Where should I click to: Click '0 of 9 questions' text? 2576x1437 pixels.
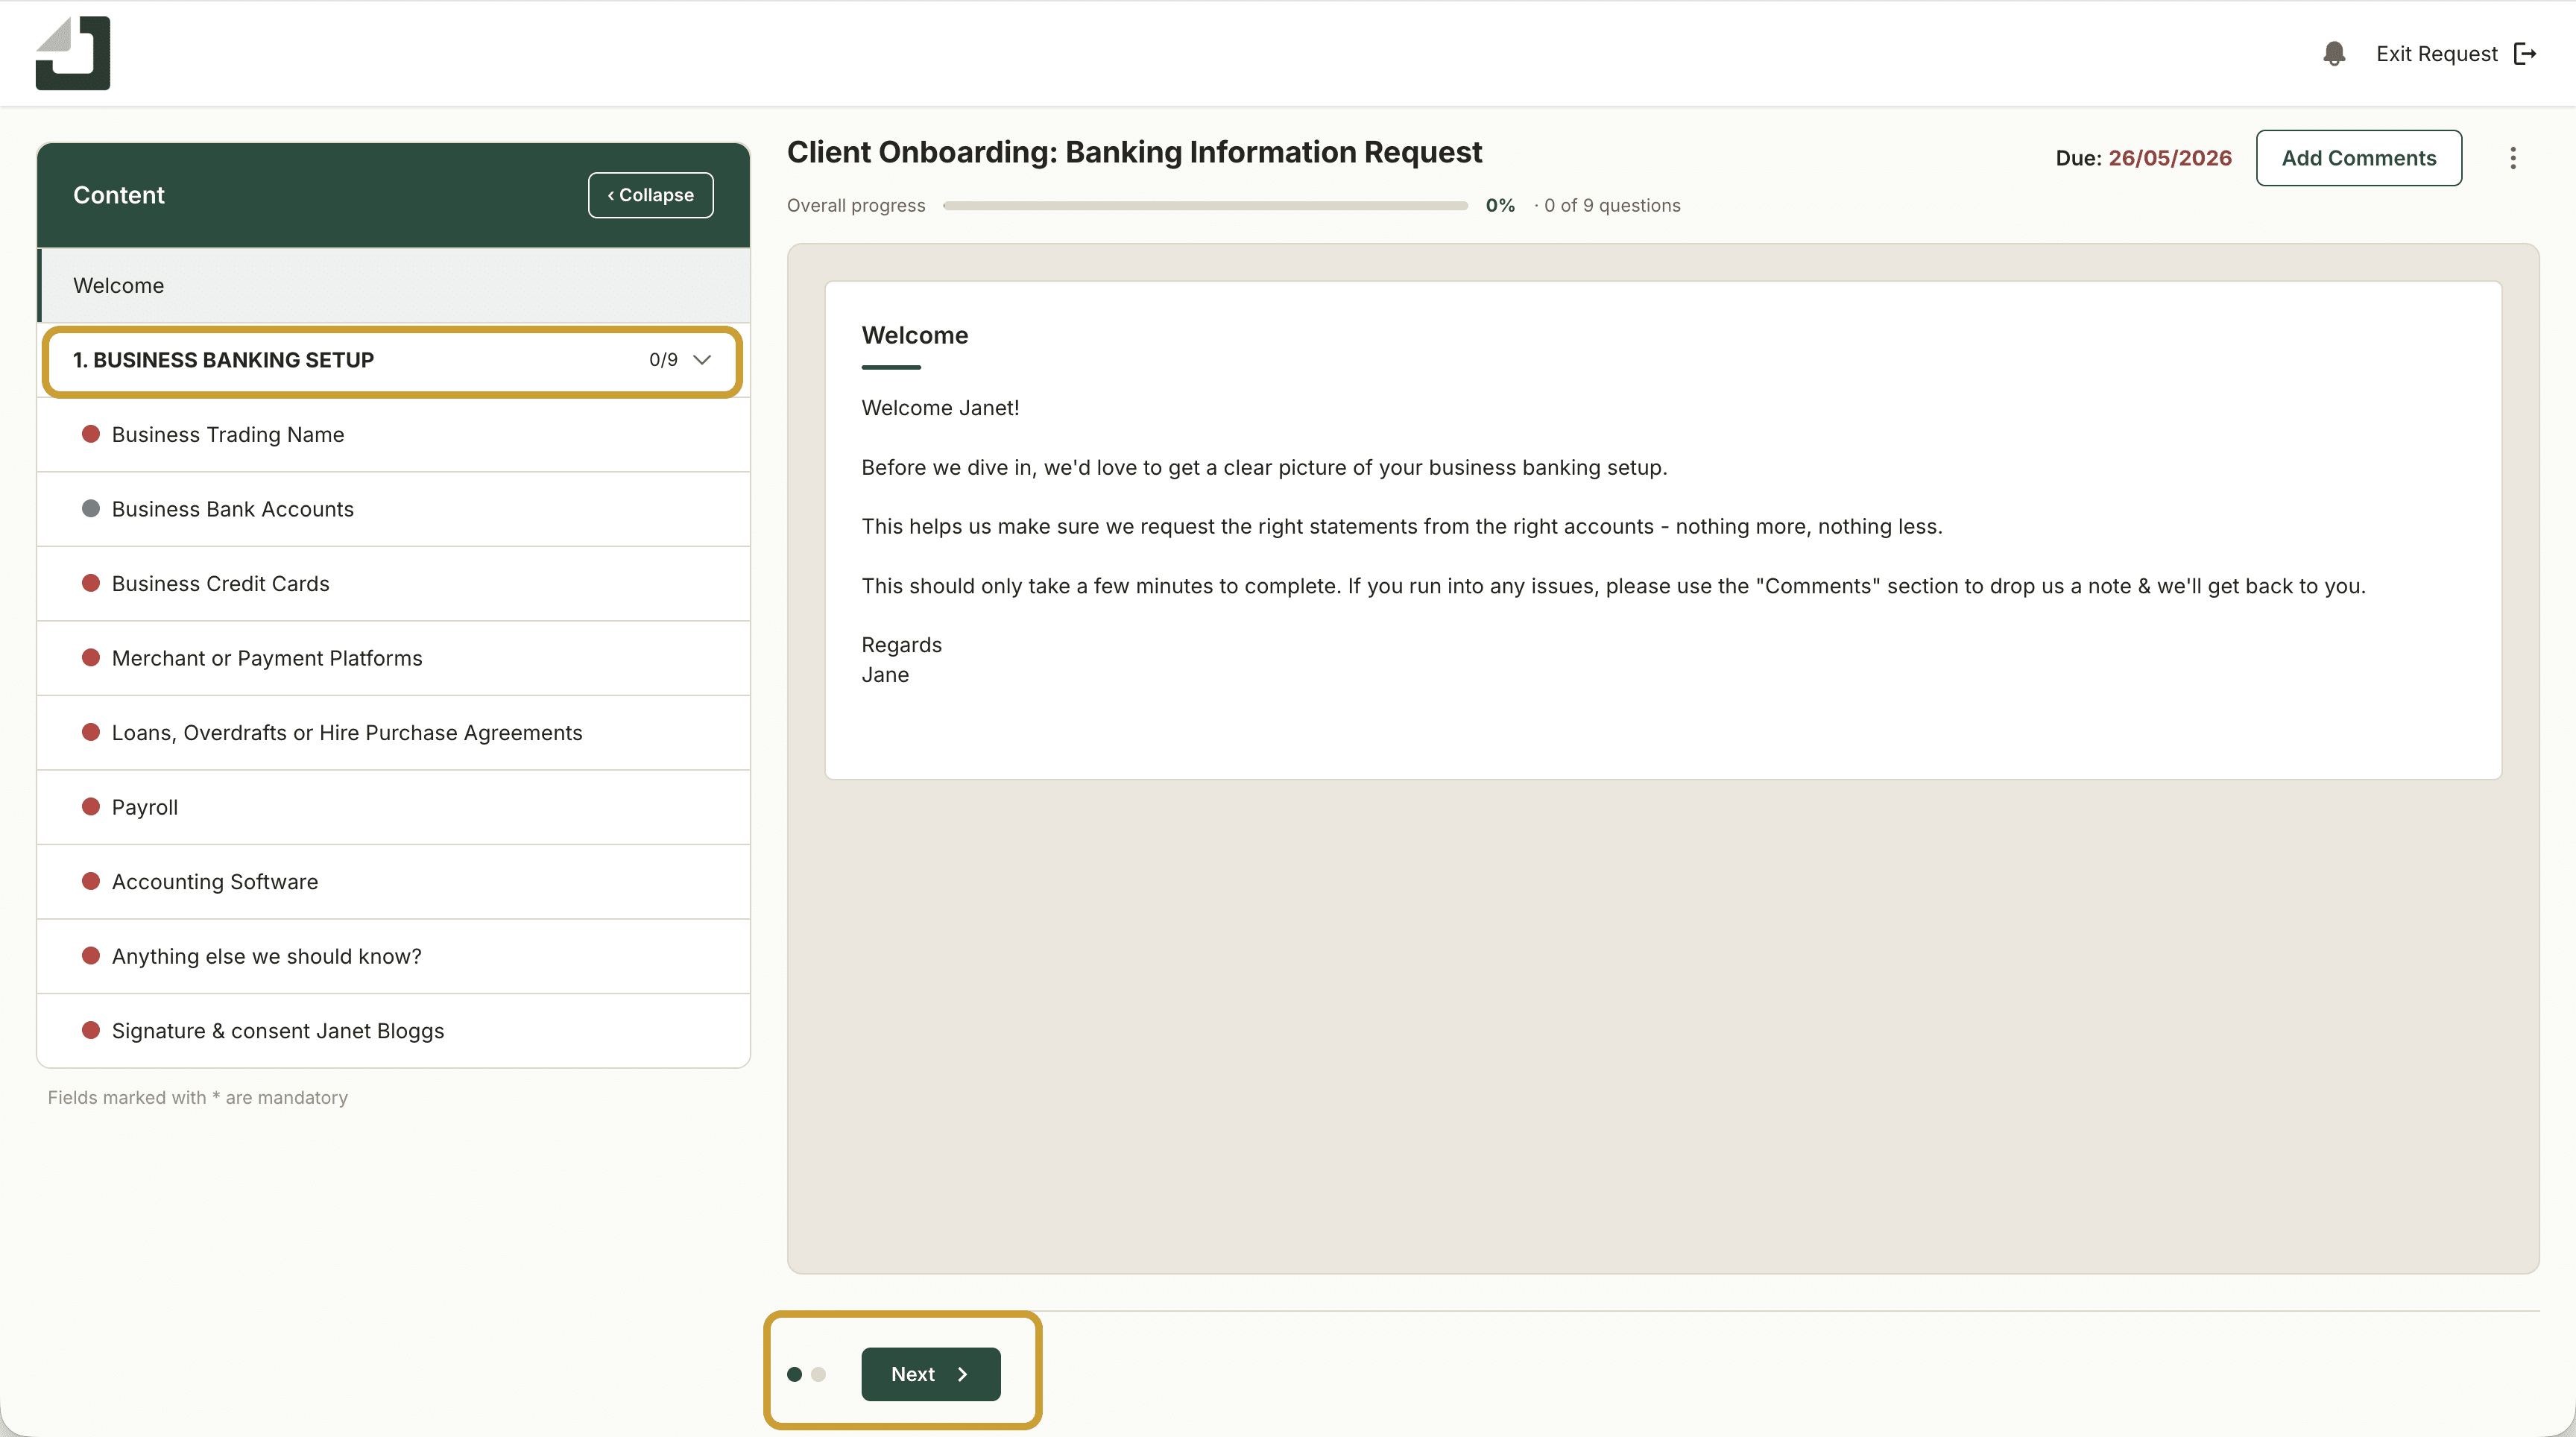1612,206
